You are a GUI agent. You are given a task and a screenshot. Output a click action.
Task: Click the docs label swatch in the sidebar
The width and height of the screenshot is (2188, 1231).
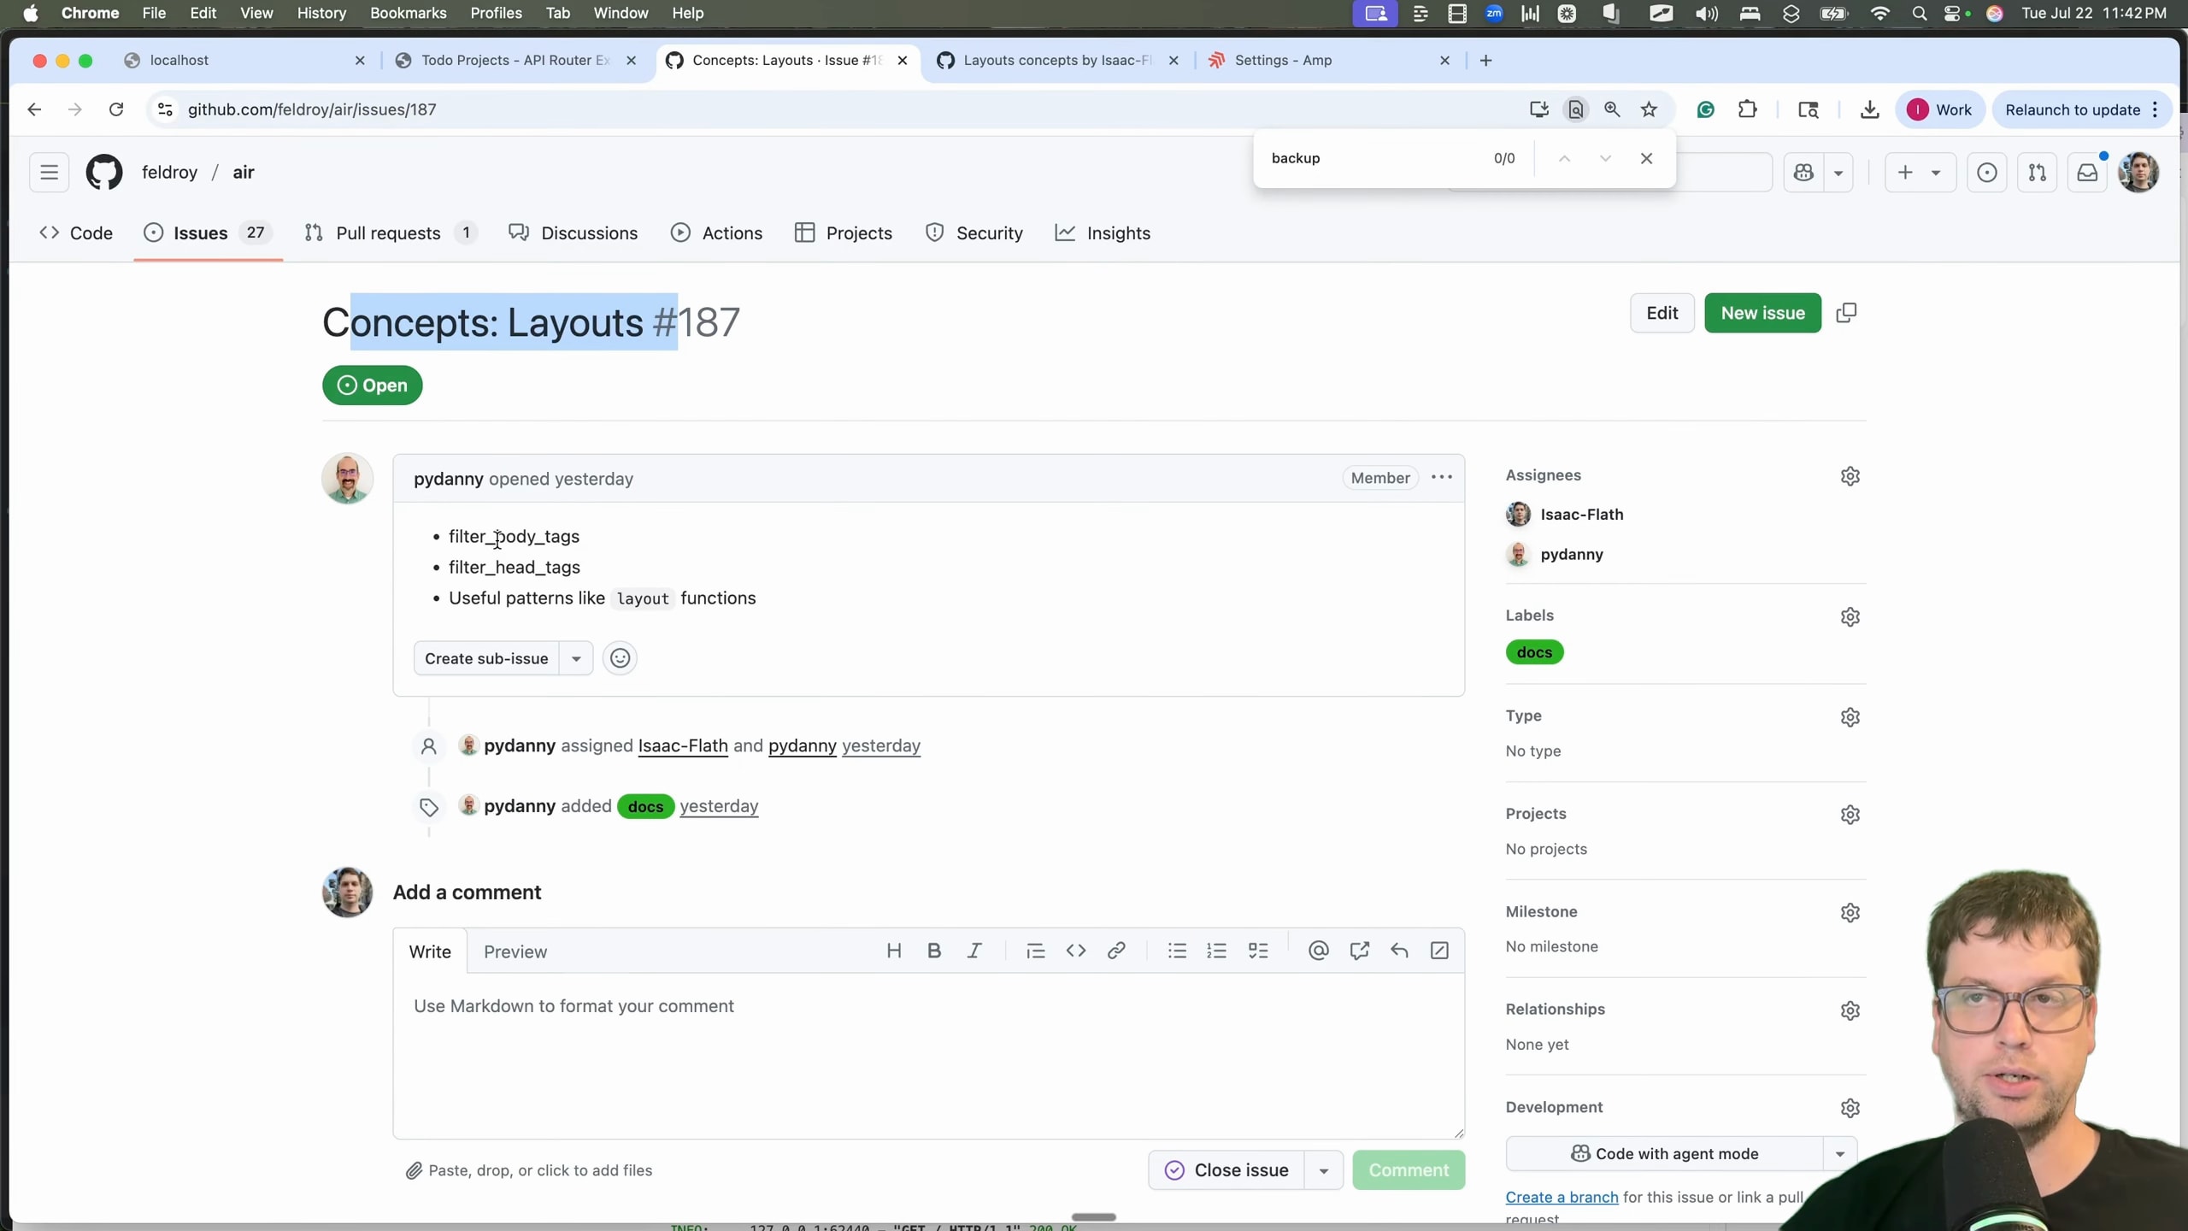click(x=1534, y=652)
